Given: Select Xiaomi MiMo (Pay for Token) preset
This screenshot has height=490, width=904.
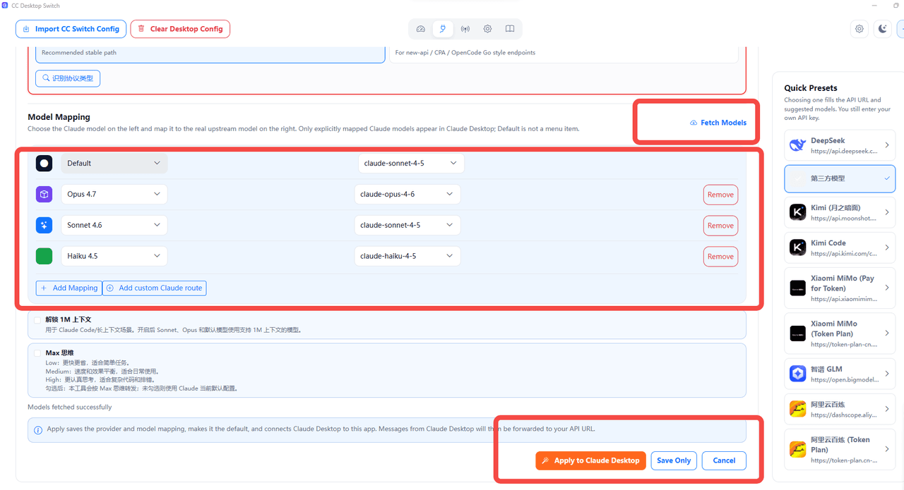Looking at the screenshot, I should click(840, 288).
